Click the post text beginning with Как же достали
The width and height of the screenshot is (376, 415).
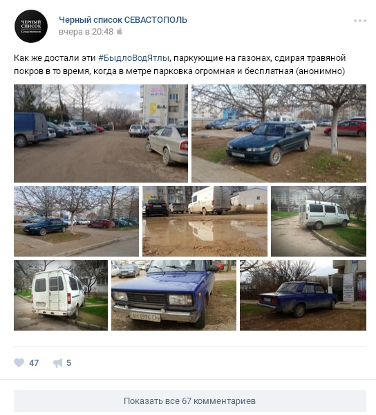point(180,64)
